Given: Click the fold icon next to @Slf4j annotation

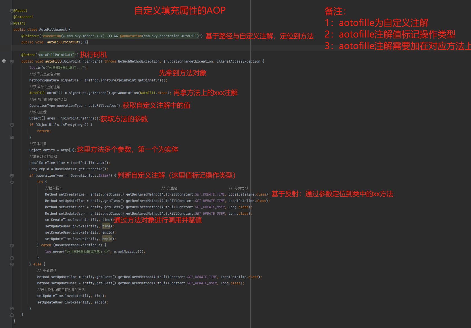Looking at the screenshot, I should click(12, 23).
